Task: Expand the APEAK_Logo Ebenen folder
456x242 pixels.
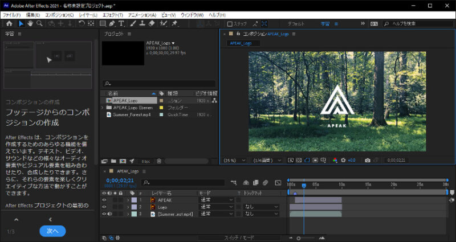Action: point(103,108)
